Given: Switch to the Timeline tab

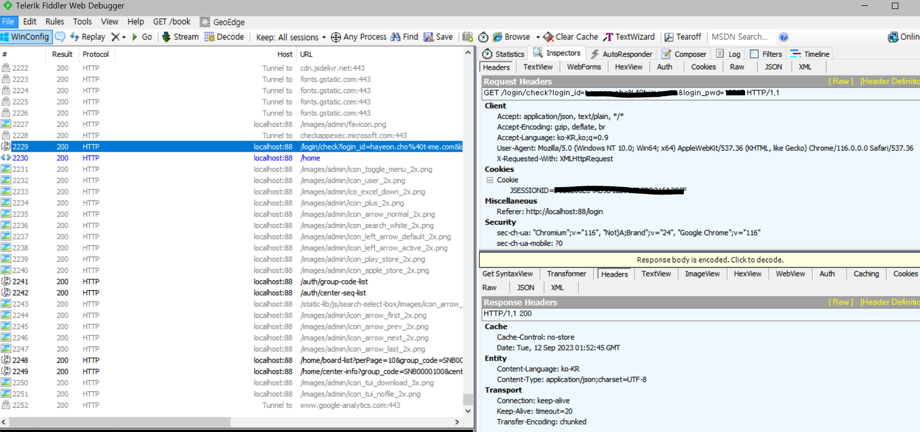Looking at the screenshot, I should coord(810,54).
